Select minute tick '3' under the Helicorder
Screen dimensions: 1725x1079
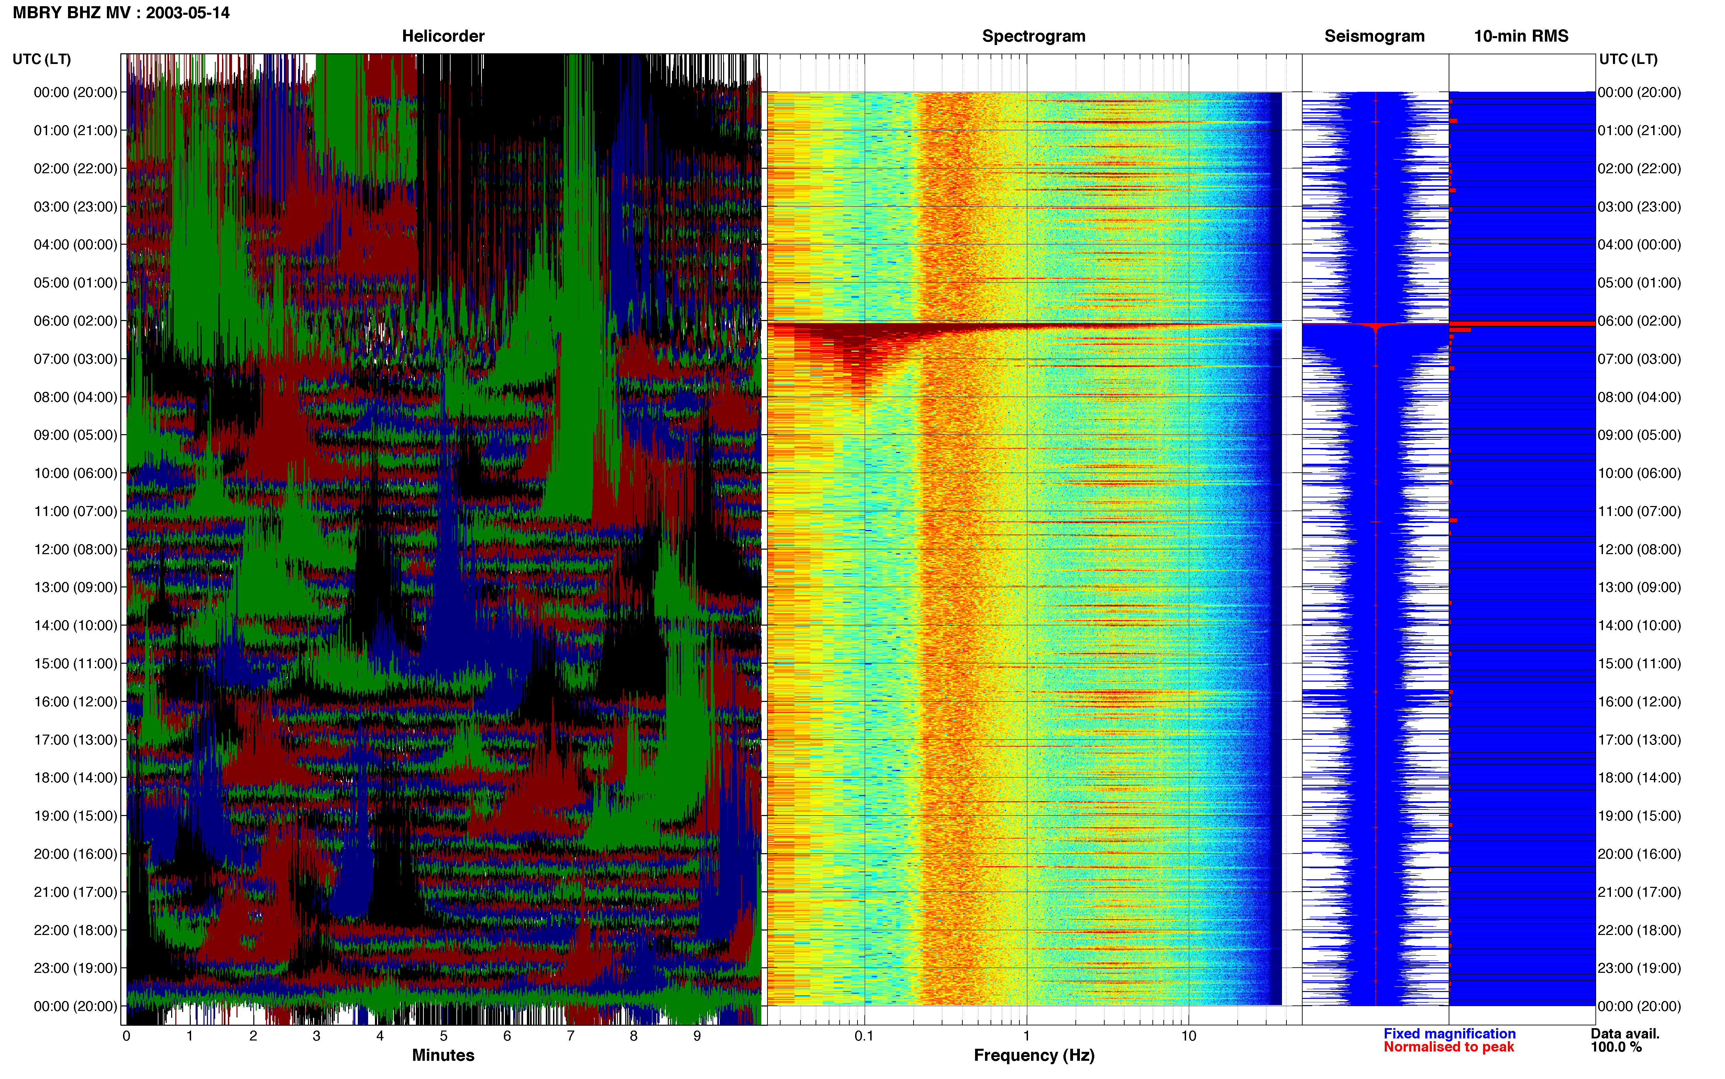(317, 1036)
